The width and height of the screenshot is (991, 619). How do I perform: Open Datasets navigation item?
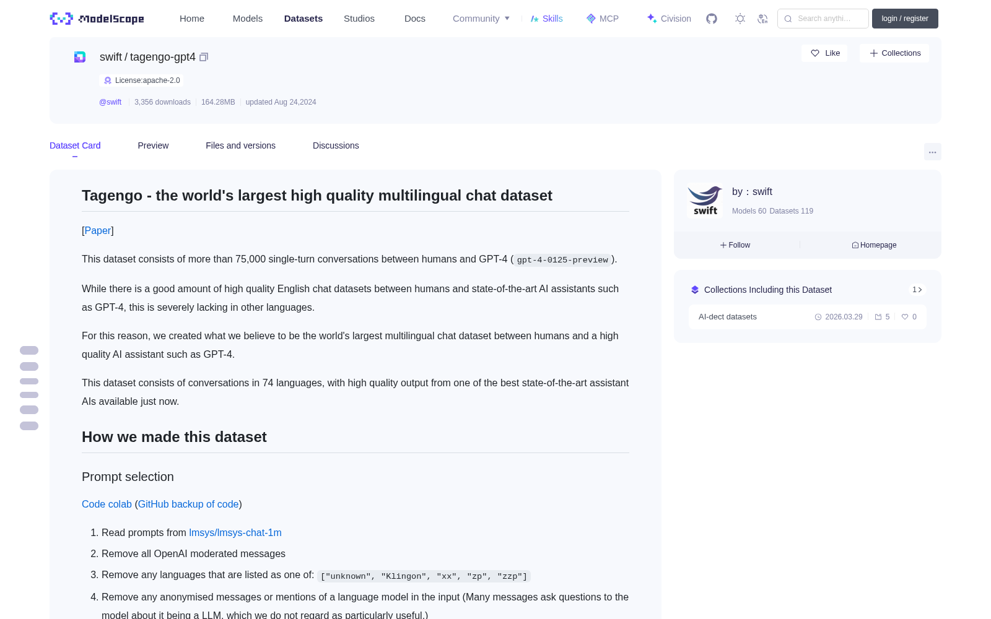tap(303, 19)
